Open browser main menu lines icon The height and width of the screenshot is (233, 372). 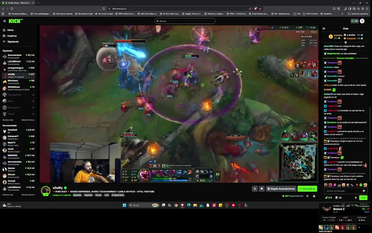click(x=367, y=9)
